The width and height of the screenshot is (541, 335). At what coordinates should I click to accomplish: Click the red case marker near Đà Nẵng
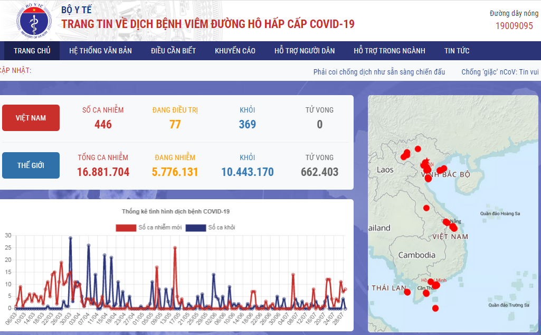click(x=447, y=222)
